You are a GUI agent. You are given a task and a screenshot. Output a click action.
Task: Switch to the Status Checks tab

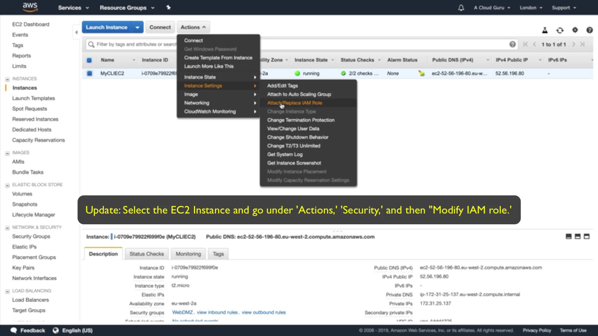click(146, 254)
